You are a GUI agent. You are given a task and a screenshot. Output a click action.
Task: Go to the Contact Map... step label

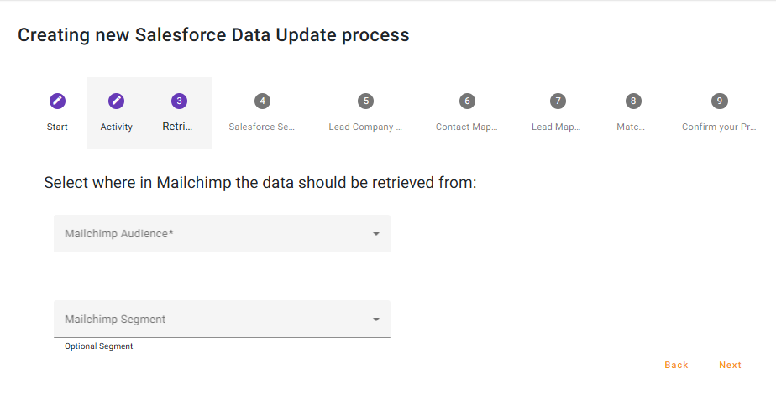tap(466, 127)
